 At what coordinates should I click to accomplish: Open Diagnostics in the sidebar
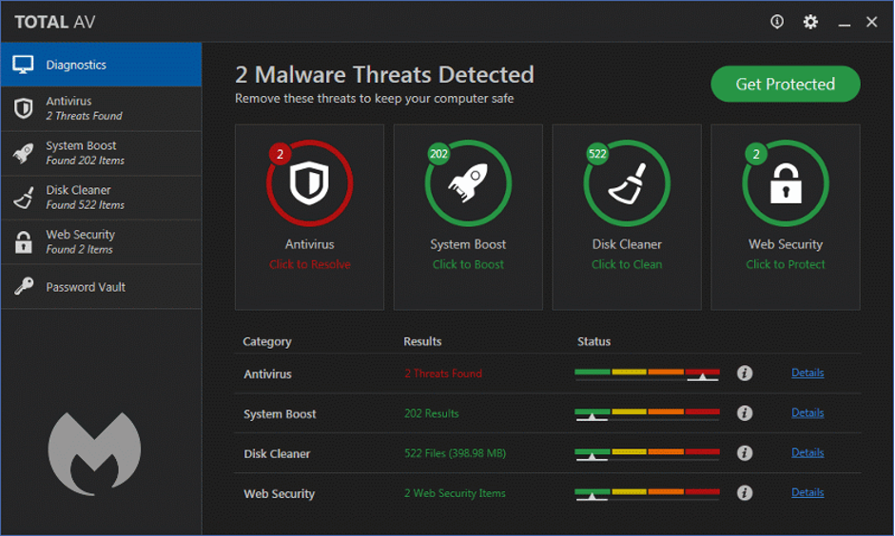101,65
